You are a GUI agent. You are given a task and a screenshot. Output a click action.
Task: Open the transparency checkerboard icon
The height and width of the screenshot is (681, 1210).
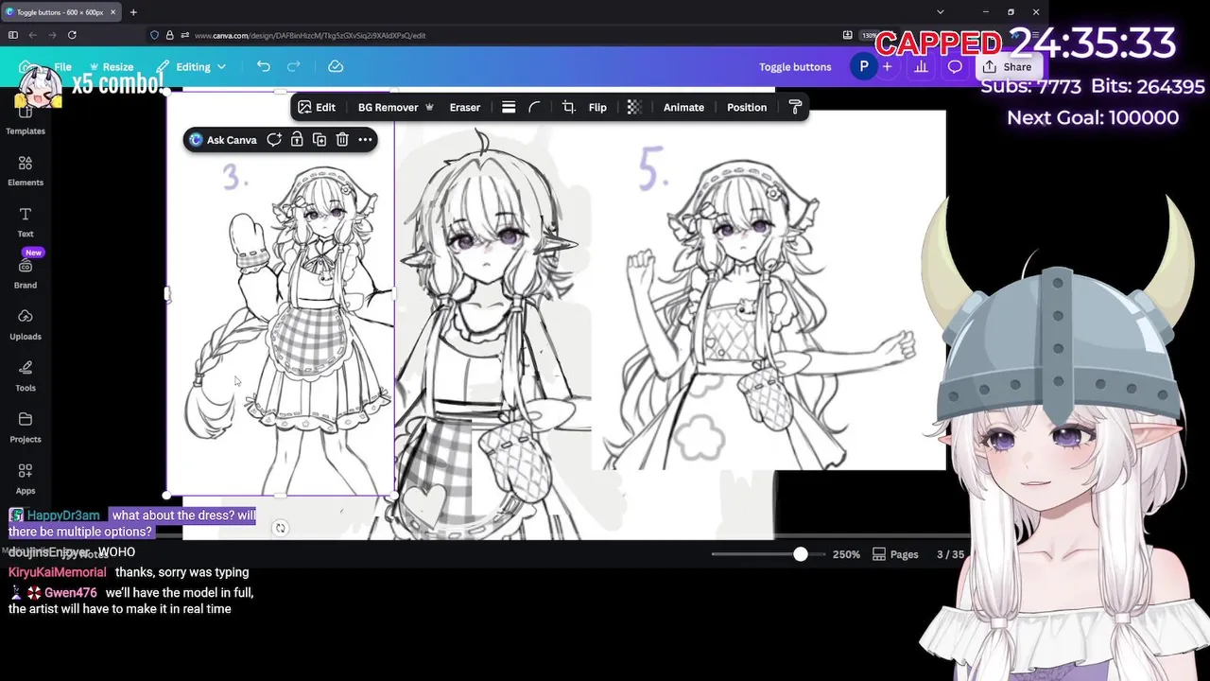(x=634, y=107)
